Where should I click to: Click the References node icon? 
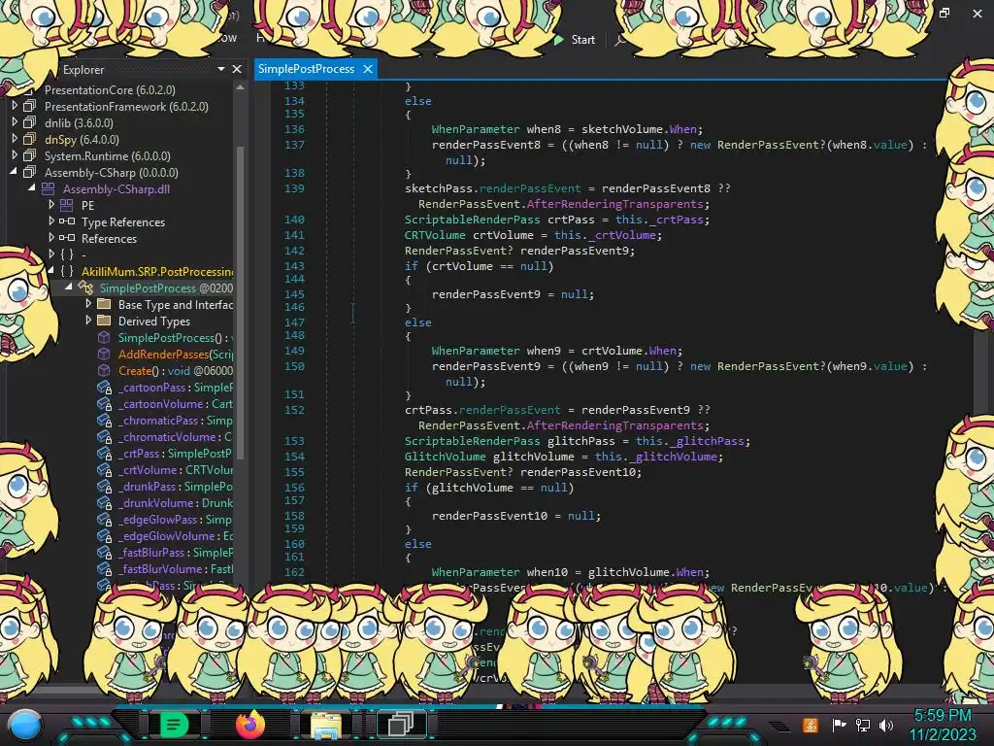click(67, 239)
